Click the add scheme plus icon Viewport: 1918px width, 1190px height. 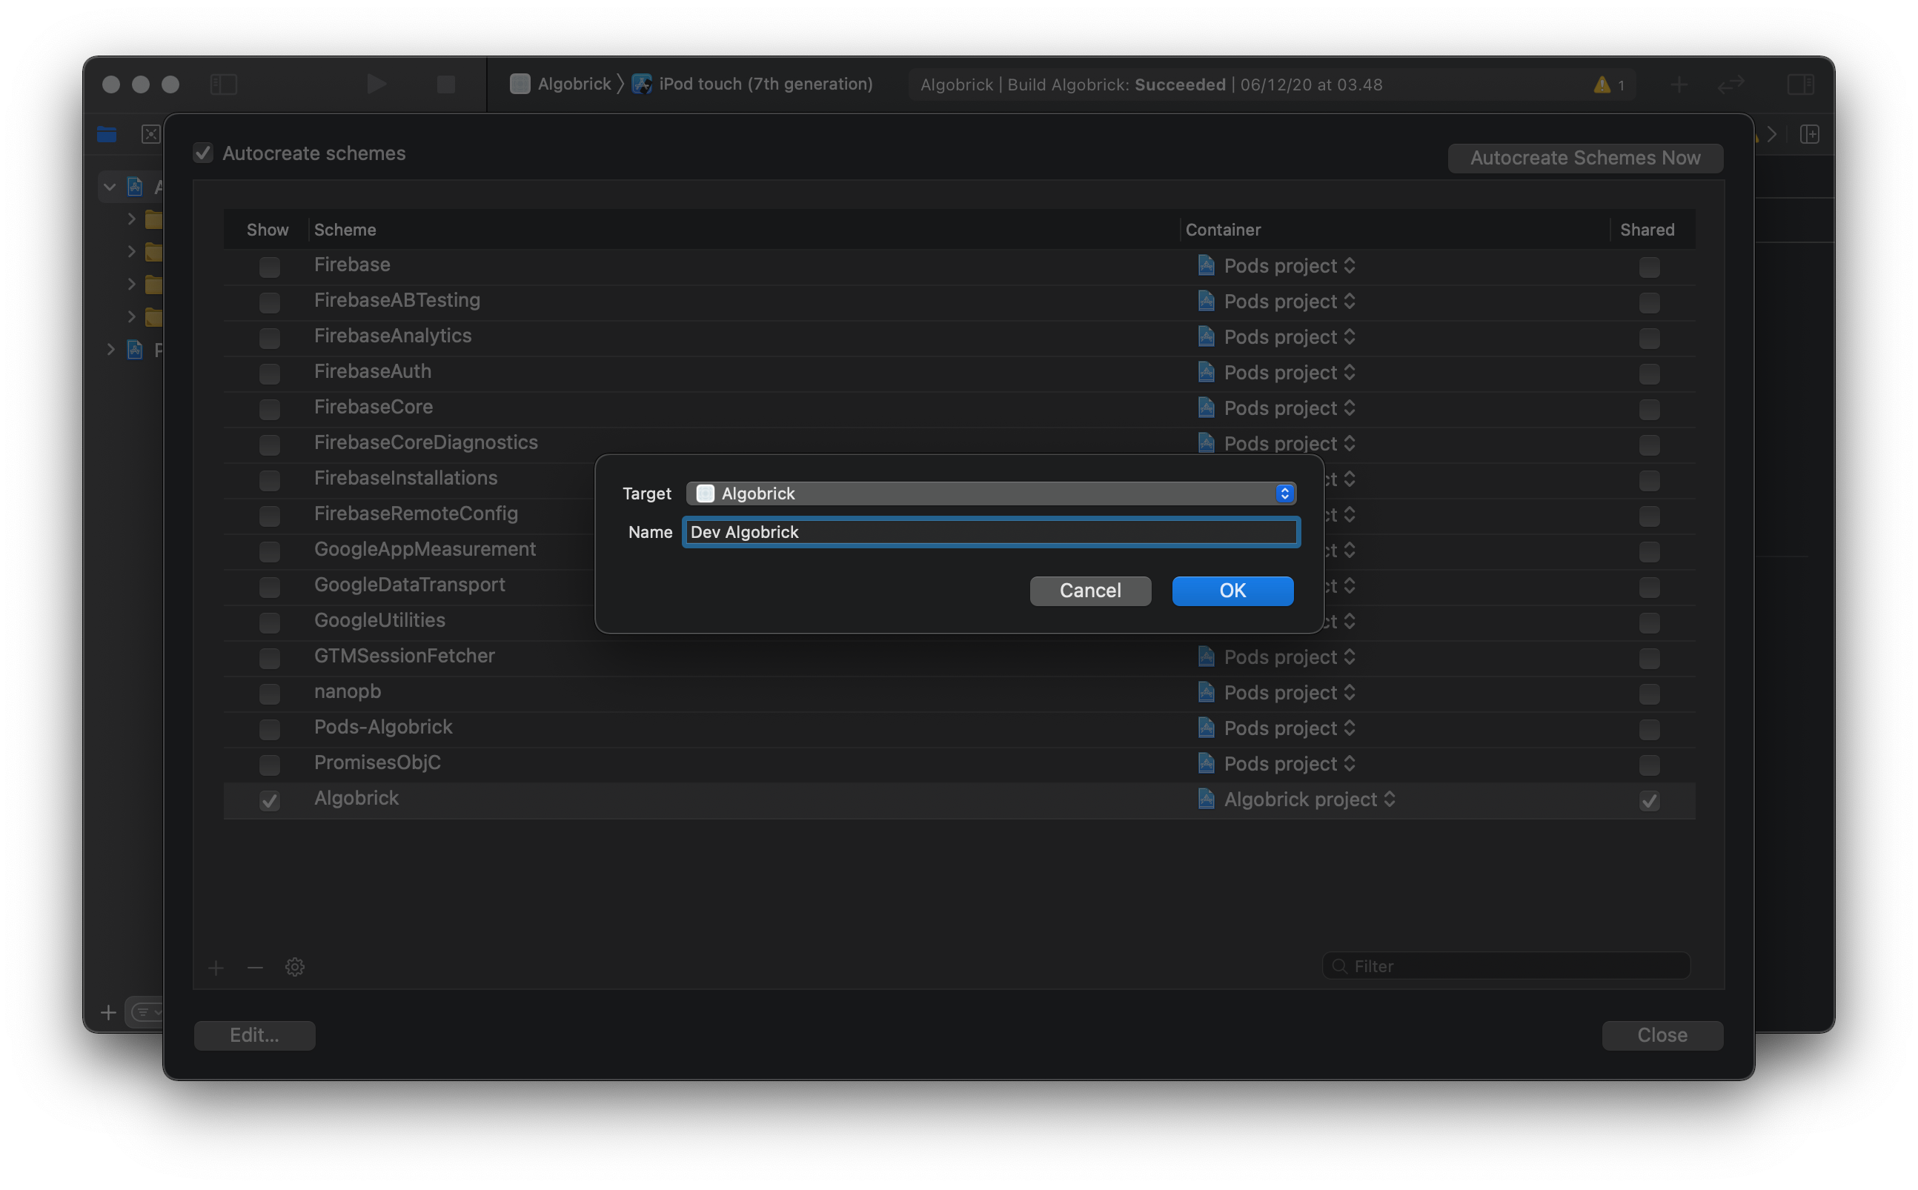pos(216,966)
